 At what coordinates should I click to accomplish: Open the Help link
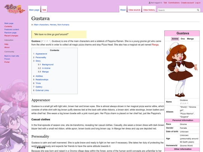coord(6,44)
